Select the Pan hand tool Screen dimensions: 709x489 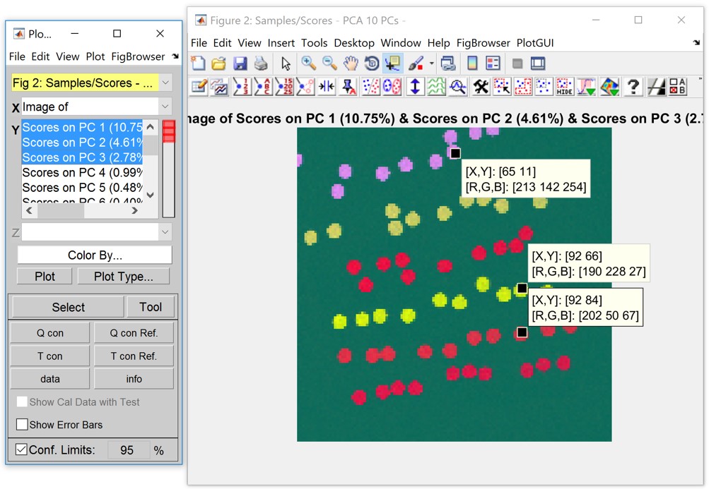point(350,64)
